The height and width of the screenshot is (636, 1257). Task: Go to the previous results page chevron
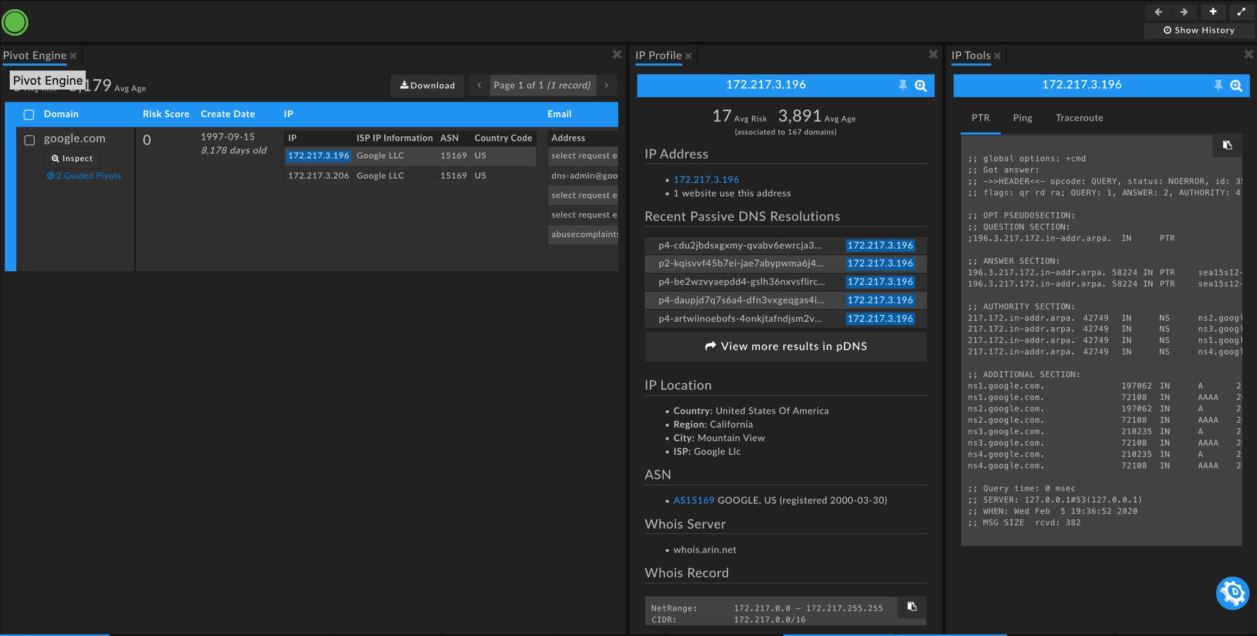pyautogui.click(x=479, y=85)
